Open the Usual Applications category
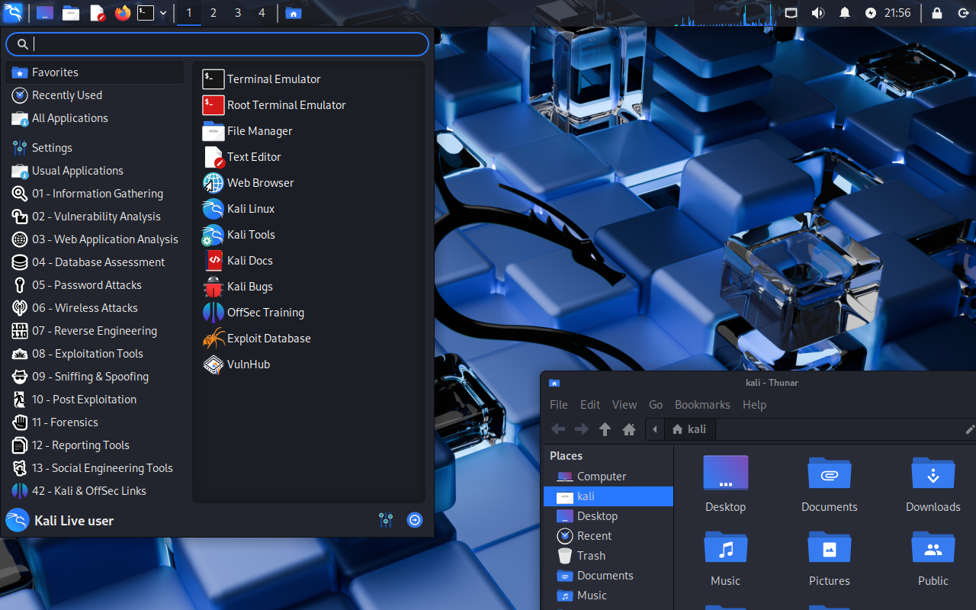The image size is (976, 610). pos(95,171)
